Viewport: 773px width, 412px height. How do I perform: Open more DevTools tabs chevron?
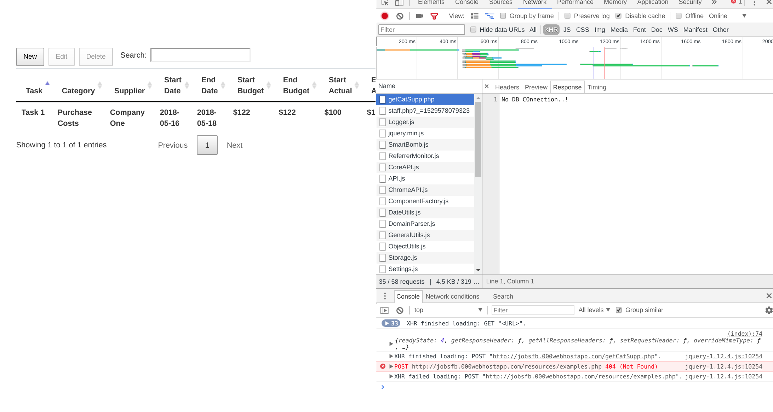click(714, 2)
